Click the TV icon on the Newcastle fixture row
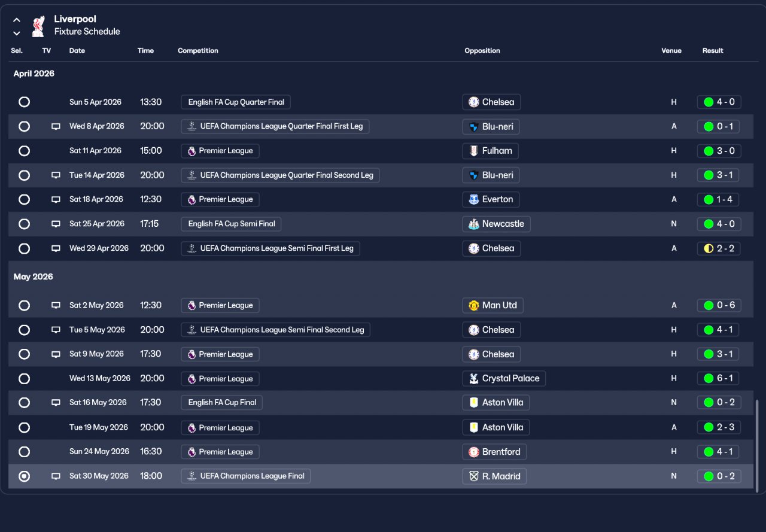 point(56,224)
